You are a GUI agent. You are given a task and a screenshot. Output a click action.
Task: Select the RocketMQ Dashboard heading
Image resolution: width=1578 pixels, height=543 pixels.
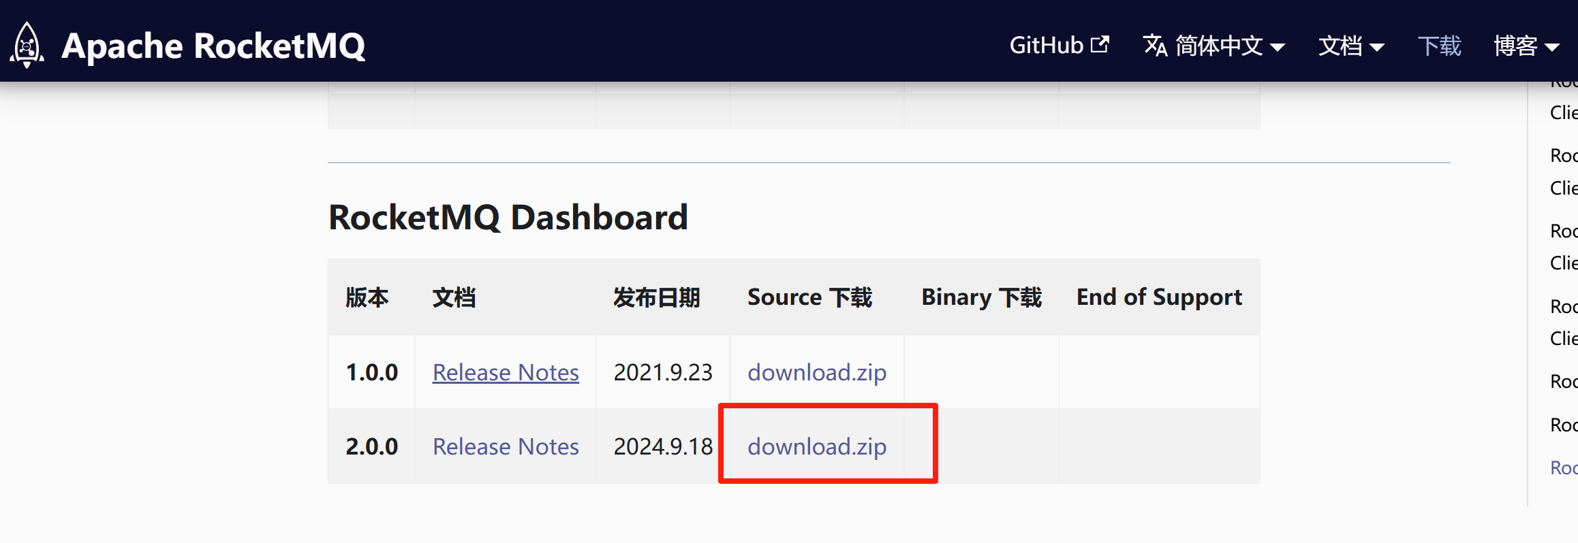[x=508, y=218]
